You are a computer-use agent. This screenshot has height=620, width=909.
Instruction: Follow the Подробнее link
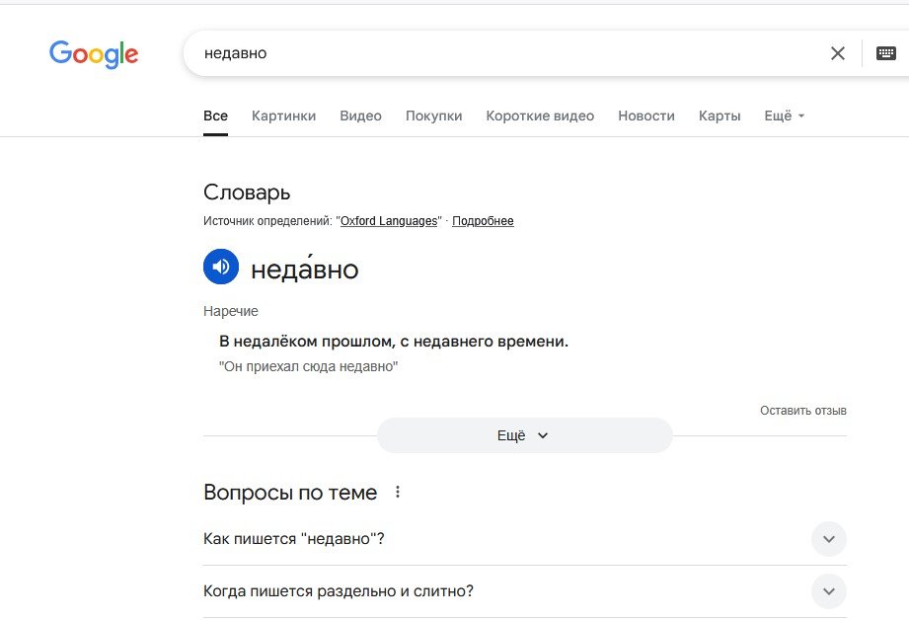tap(483, 221)
